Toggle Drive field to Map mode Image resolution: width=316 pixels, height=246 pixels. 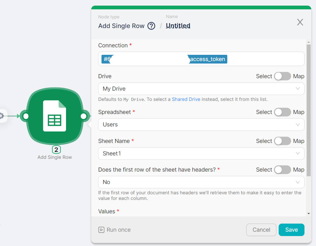point(282,76)
